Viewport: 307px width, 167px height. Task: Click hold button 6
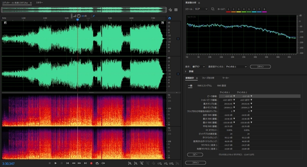(254, 9)
